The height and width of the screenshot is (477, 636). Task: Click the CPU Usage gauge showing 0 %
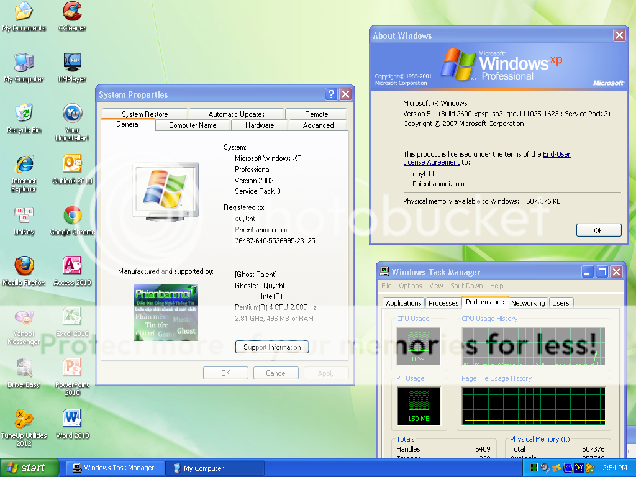pyautogui.click(x=418, y=346)
